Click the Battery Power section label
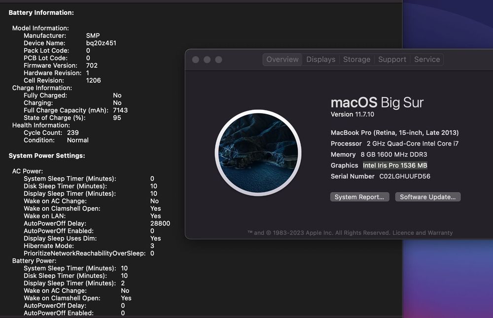Image resolution: width=493 pixels, height=318 pixels. click(35, 261)
